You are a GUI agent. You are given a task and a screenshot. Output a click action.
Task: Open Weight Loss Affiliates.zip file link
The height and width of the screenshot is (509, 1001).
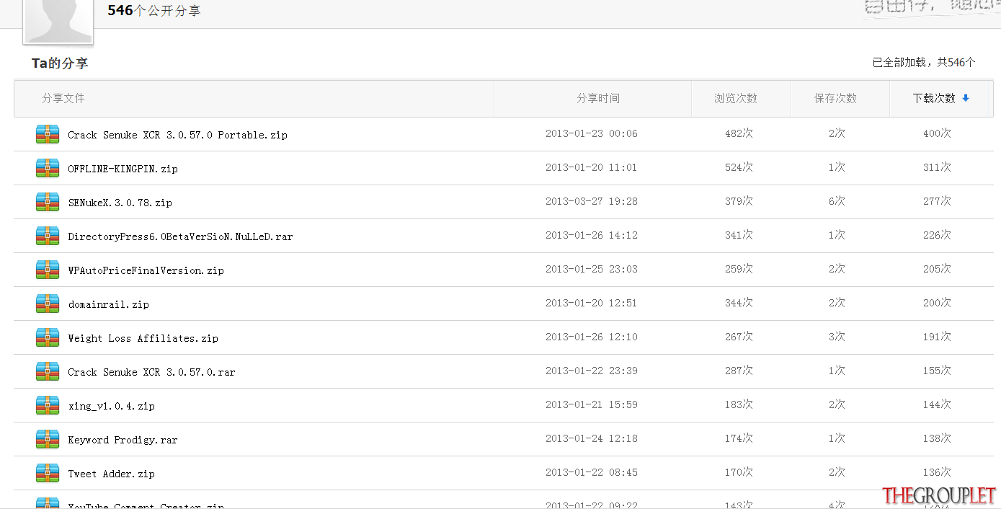coord(143,338)
